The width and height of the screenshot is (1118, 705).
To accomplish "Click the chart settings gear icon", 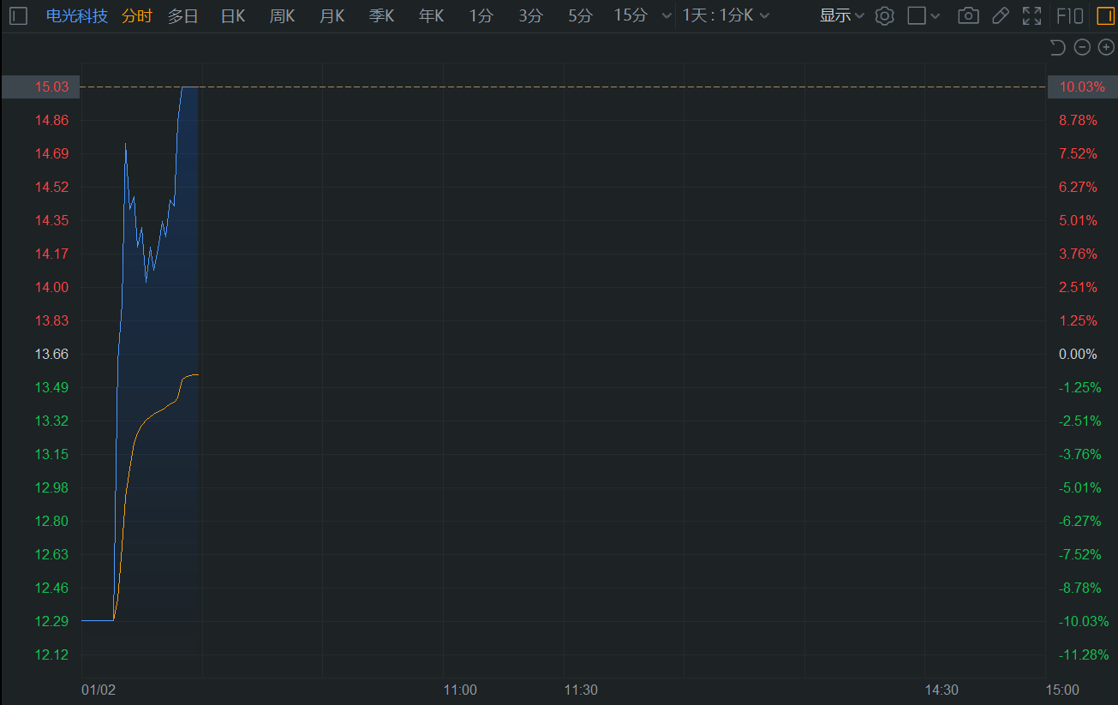I will (884, 15).
